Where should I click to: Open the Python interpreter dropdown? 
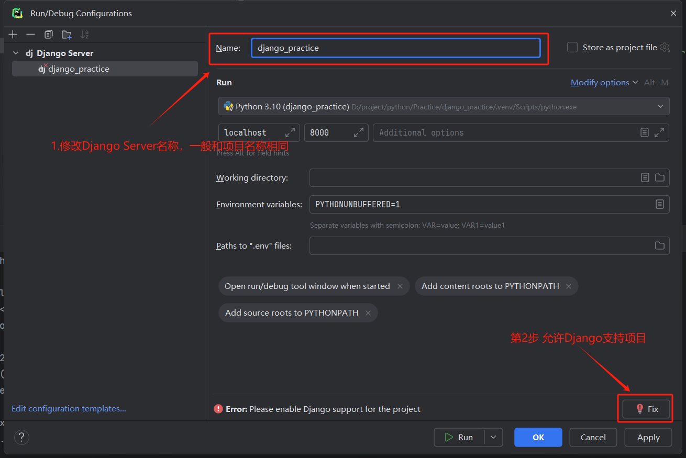444,106
